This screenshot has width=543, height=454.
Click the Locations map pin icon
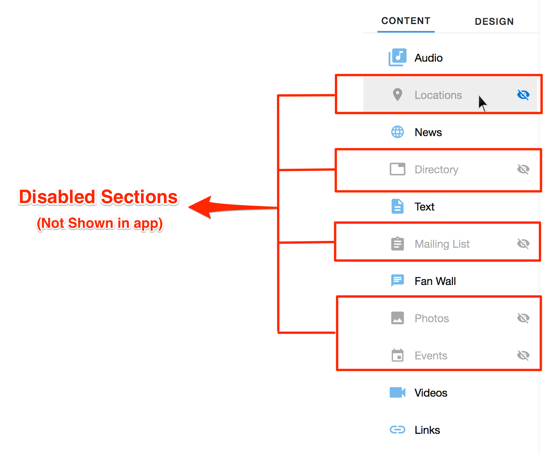tap(397, 95)
